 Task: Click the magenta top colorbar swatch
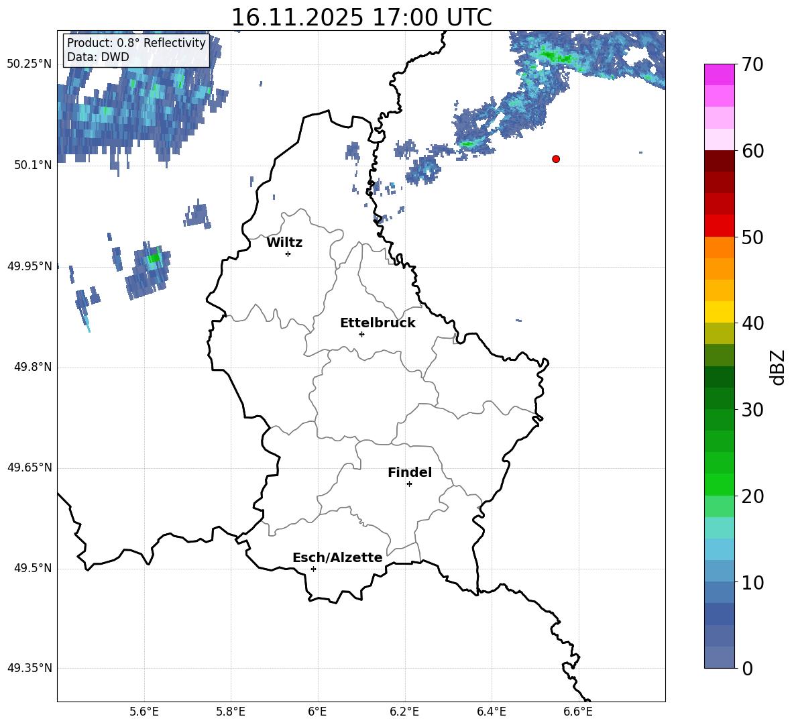point(720,75)
